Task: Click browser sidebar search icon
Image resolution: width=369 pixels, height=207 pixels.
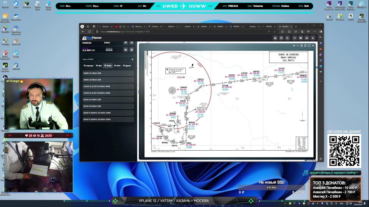Action: click(x=321, y=37)
